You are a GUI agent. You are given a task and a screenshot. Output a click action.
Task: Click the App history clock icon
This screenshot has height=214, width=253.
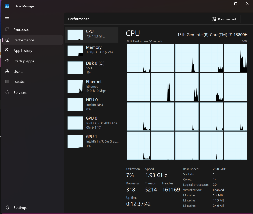pos(7,51)
